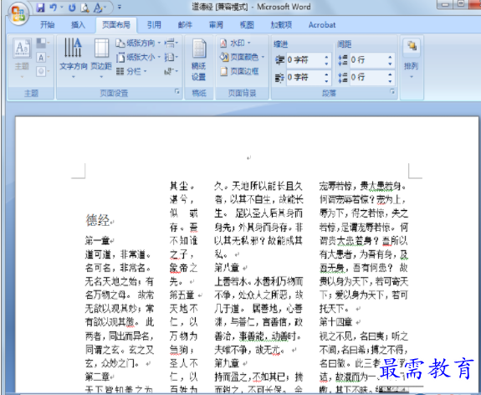Undo the last action
Viewport: 481px width, 395px height.
tap(54, 8)
